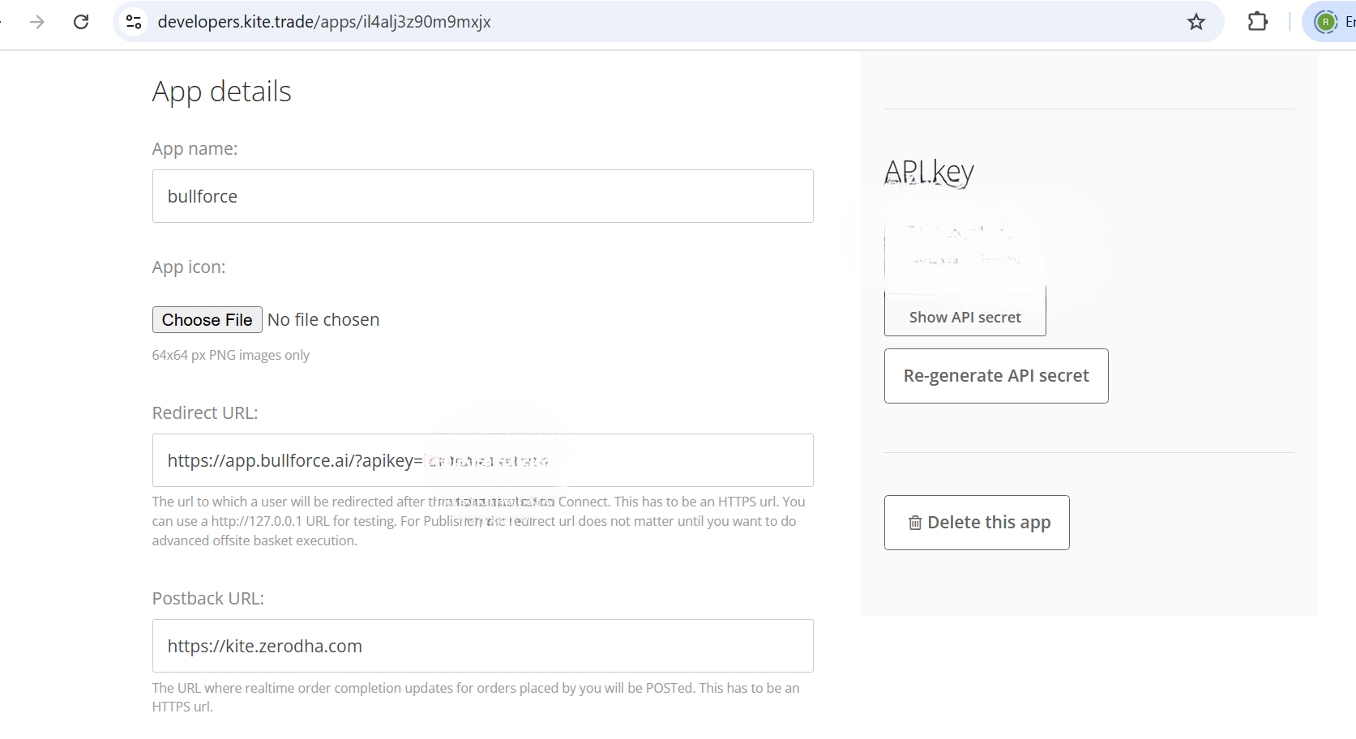
Task: Click the Show API secret button
Action: tap(965, 317)
